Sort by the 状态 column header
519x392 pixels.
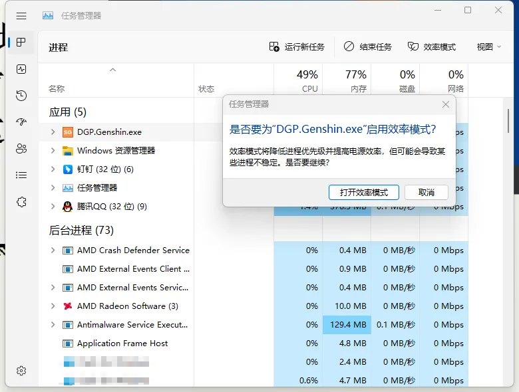pos(234,80)
